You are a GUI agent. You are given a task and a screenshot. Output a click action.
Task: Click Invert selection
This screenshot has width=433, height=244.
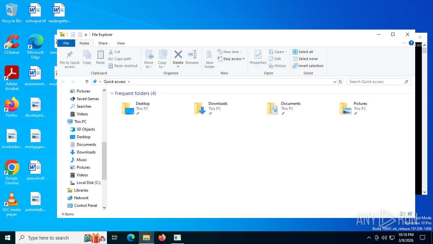[308, 66]
